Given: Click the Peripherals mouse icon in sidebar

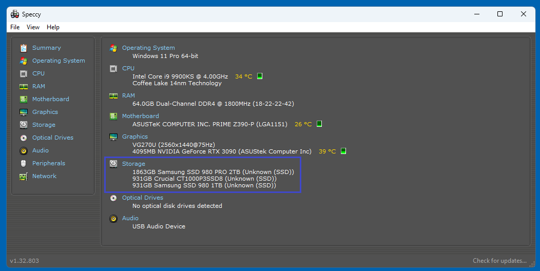Looking at the screenshot, I should tap(24, 164).
